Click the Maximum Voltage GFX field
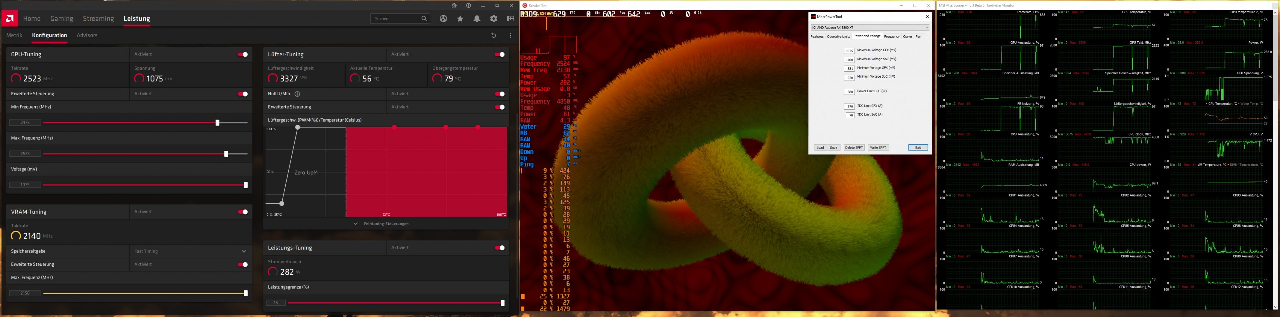Screen dimensions: 1280x317 849,51
